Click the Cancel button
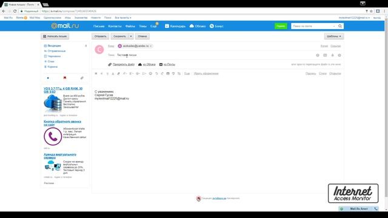 pos(142,36)
